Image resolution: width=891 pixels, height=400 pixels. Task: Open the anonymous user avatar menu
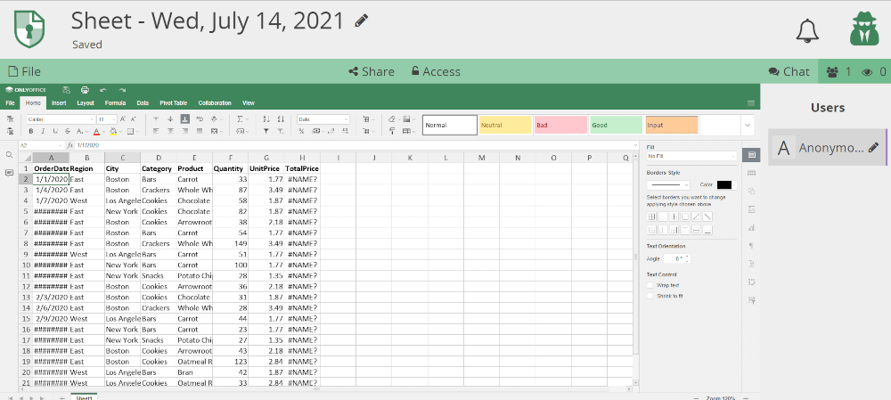point(864,30)
